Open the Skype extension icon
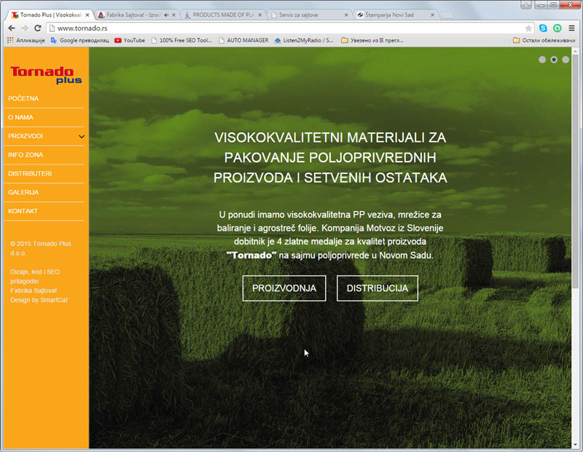Viewport: 583px width, 452px height. (x=543, y=28)
